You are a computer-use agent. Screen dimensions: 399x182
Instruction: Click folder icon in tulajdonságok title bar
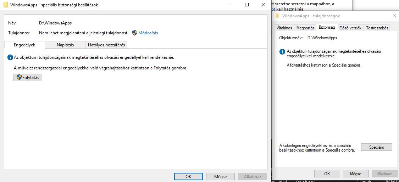click(x=278, y=16)
